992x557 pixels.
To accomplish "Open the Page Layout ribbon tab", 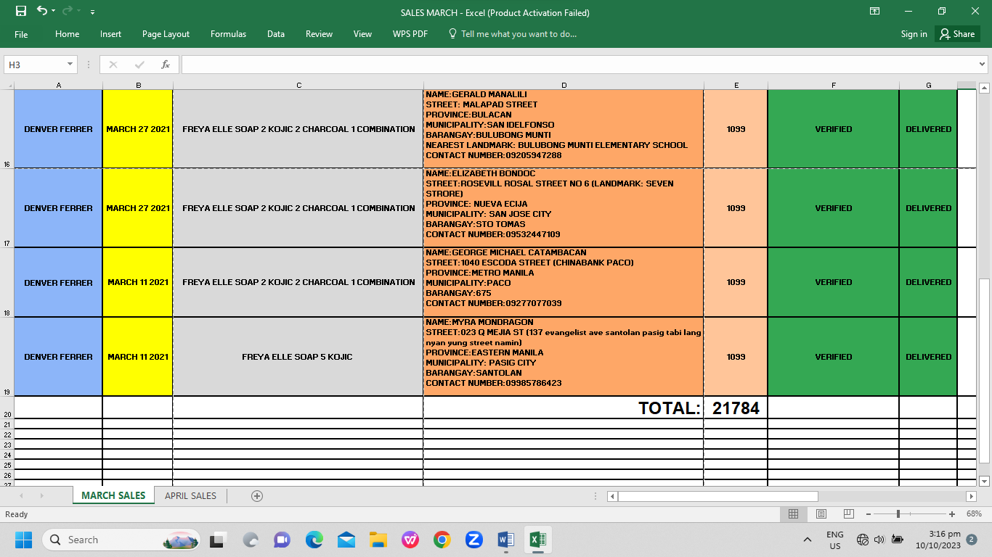I will click(x=166, y=34).
